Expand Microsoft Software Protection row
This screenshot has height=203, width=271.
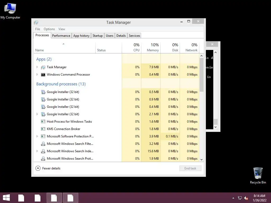pos(37,136)
